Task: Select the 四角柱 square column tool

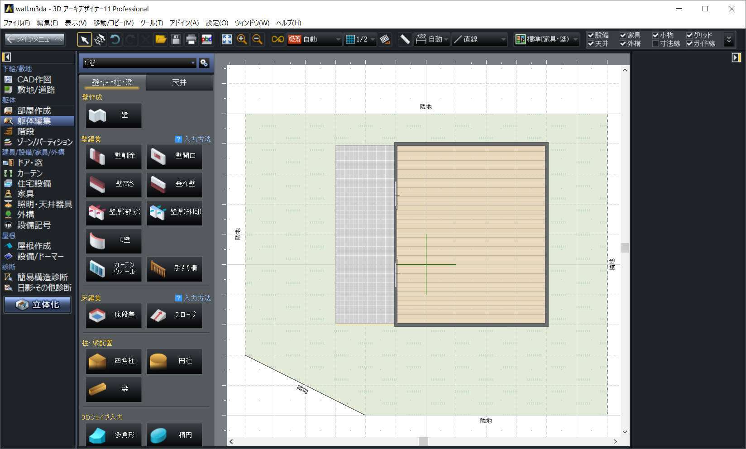Action: click(x=114, y=361)
